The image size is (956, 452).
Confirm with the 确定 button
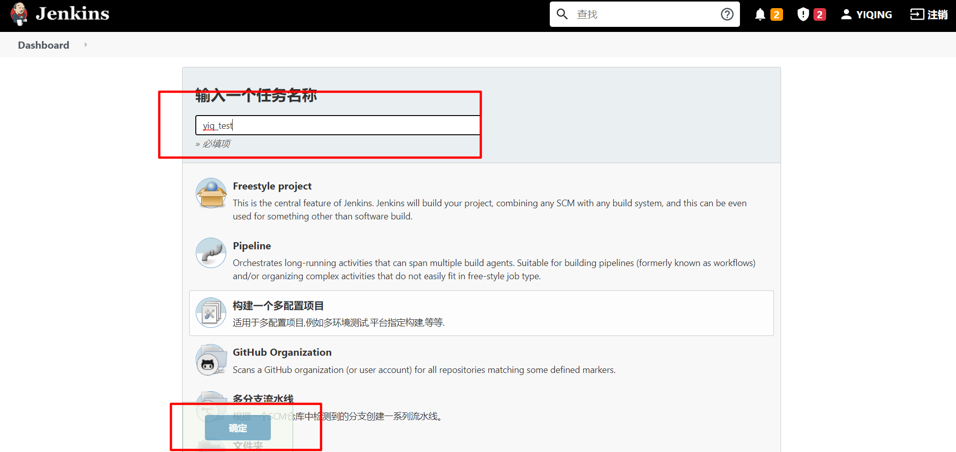(x=238, y=428)
